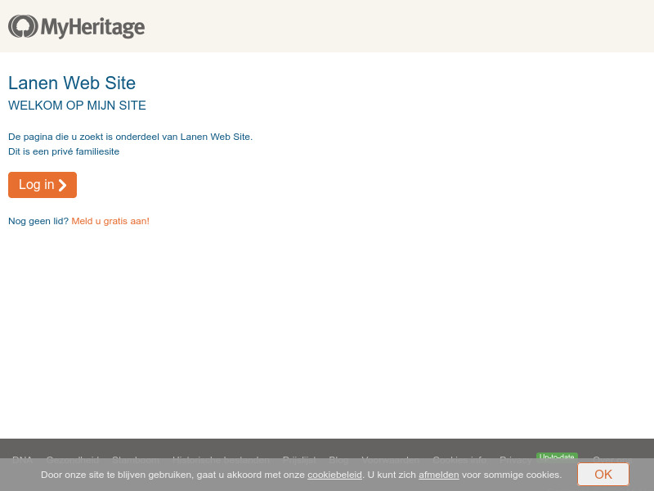Open the DNA footer link
Viewport: 654px width, 491px height.
tap(22, 460)
